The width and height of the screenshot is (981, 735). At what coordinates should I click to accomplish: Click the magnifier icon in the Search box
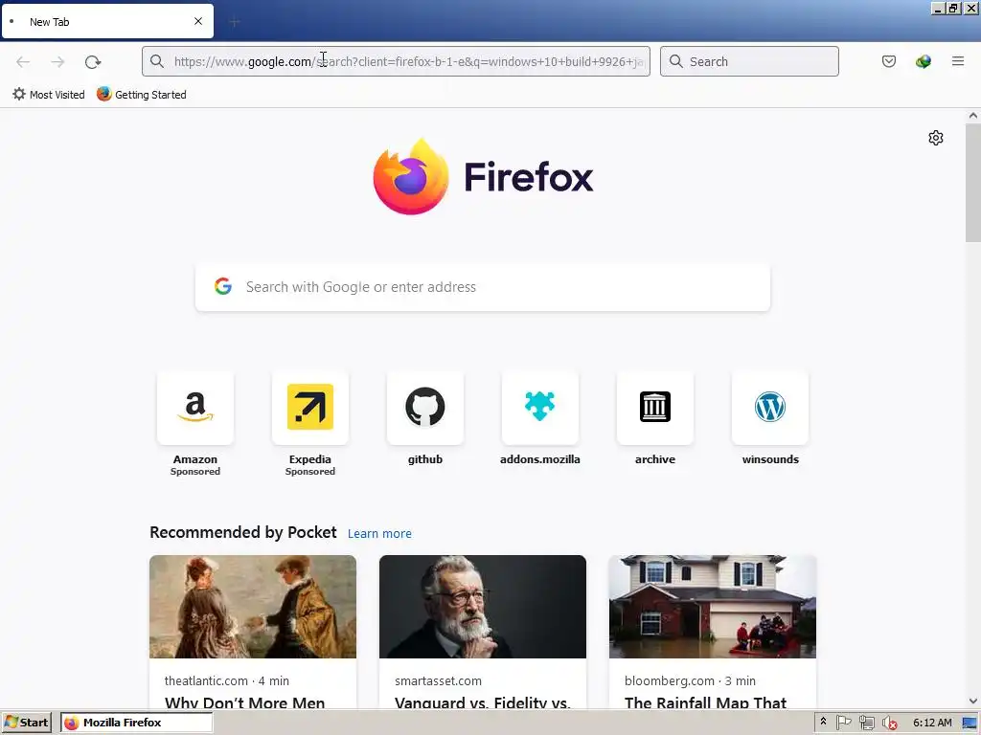(x=675, y=61)
